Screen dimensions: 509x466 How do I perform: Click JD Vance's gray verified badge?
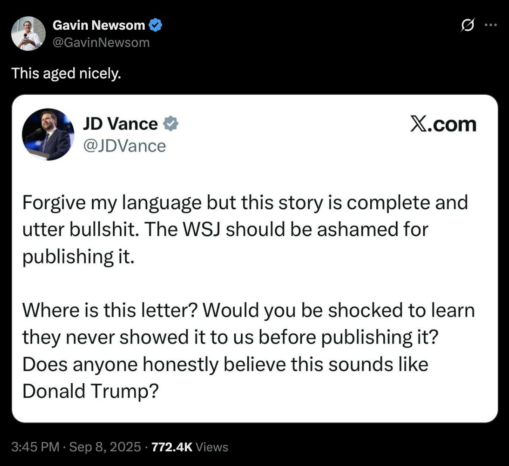coord(171,124)
